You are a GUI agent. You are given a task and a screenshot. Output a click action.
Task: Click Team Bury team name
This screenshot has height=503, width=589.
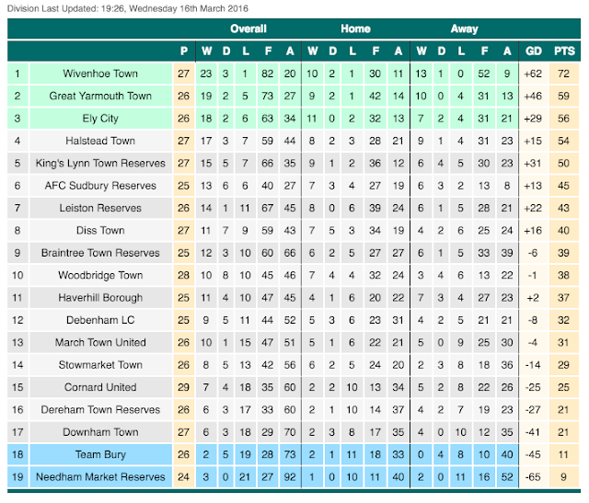(100, 454)
